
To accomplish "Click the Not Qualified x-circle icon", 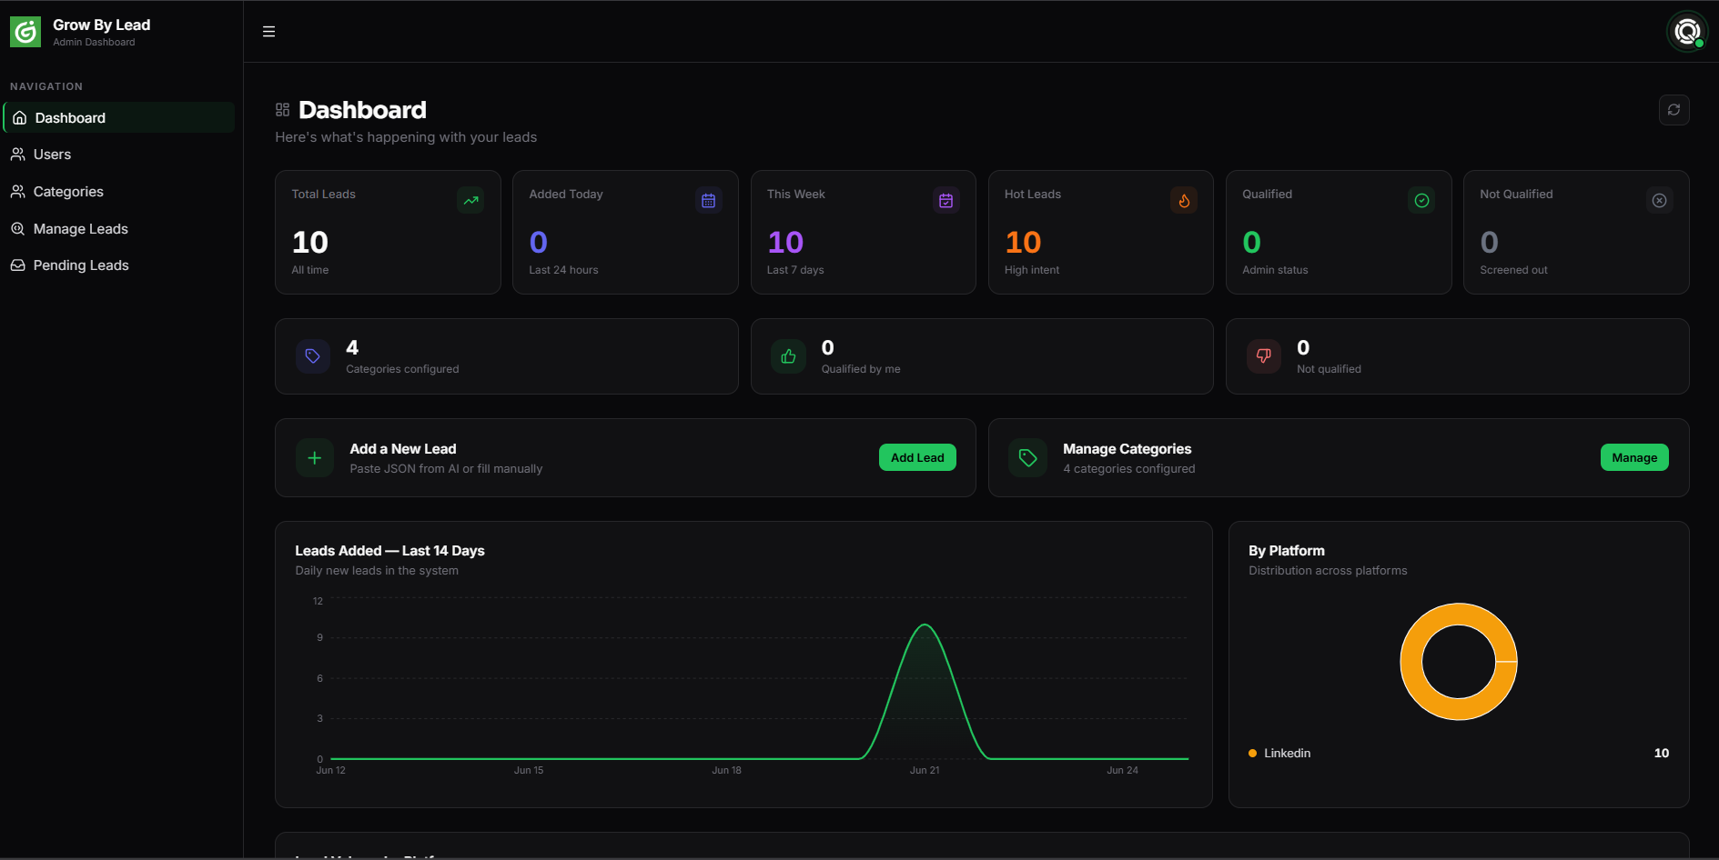I will 1659,200.
